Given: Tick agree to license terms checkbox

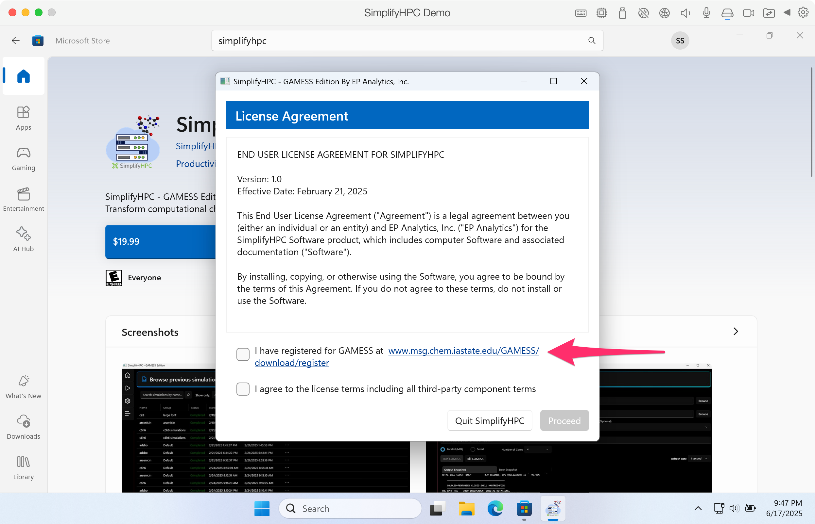Looking at the screenshot, I should pyautogui.click(x=243, y=389).
